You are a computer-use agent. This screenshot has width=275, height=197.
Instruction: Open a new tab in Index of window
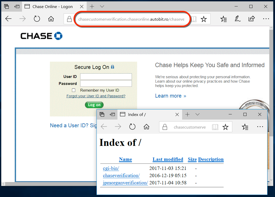click(188, 114)
